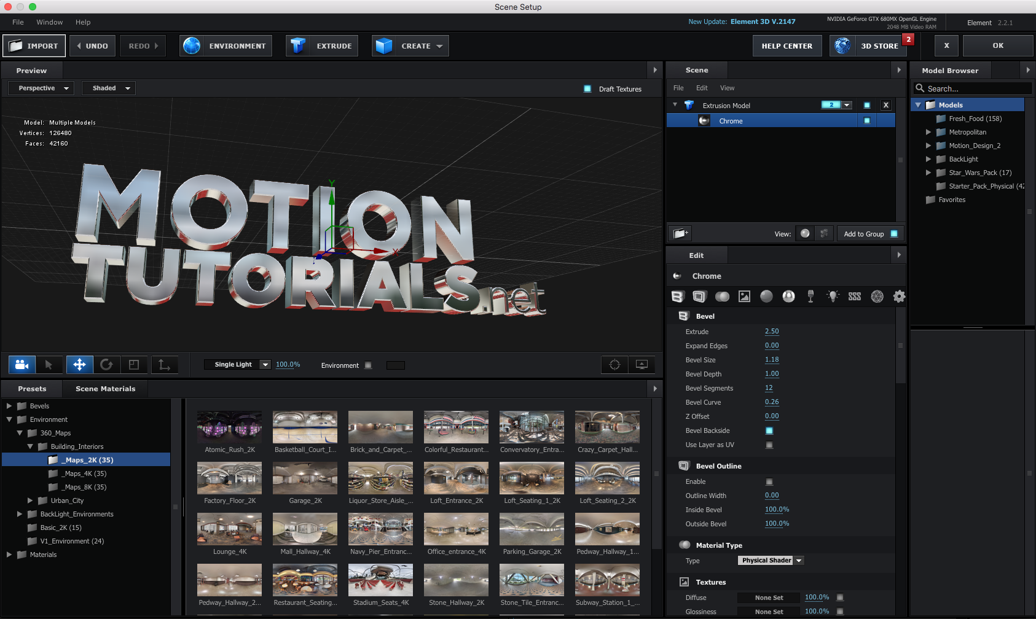Switch view to sphere preview mode
The image size is (1036, 619).
805,233
